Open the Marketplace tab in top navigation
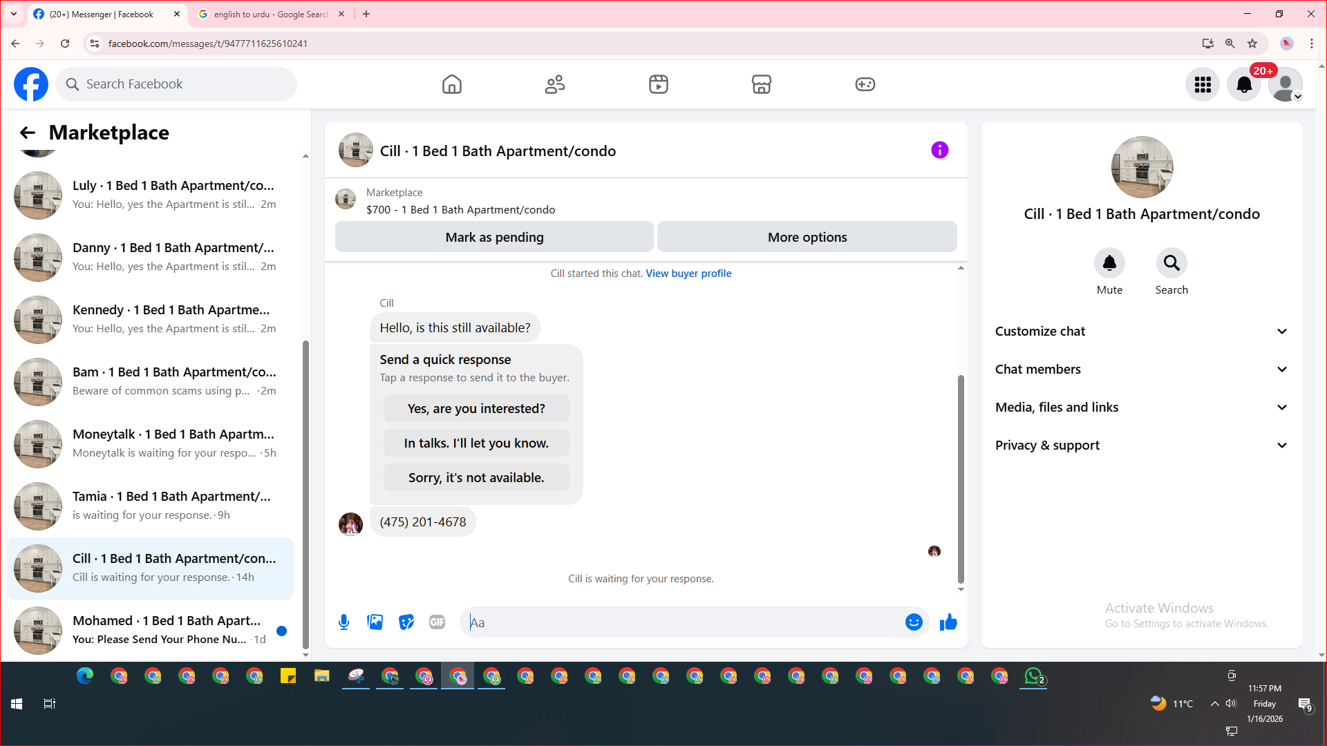 pyautogui.click(x=761, y=84)
